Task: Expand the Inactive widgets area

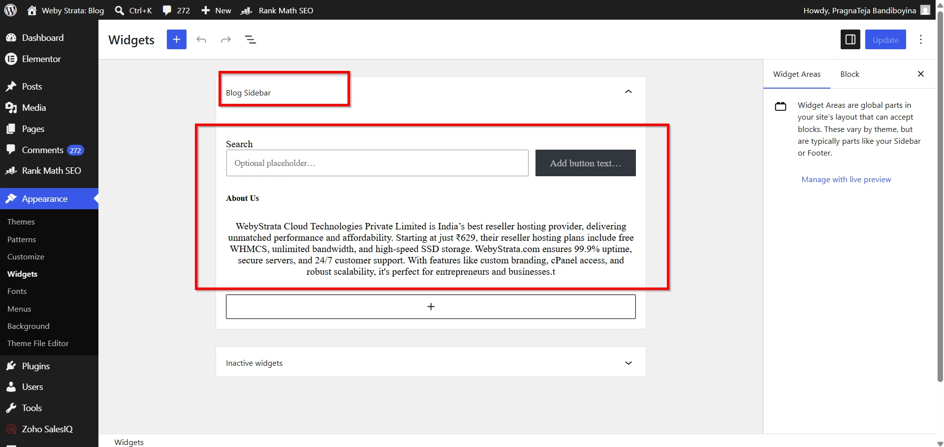Action: pyautogui.click(x=629, y=363)
